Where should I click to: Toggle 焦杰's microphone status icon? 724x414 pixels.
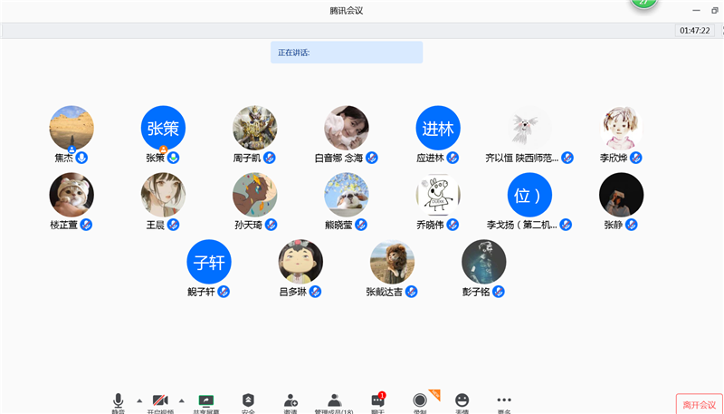coord(82,158)
